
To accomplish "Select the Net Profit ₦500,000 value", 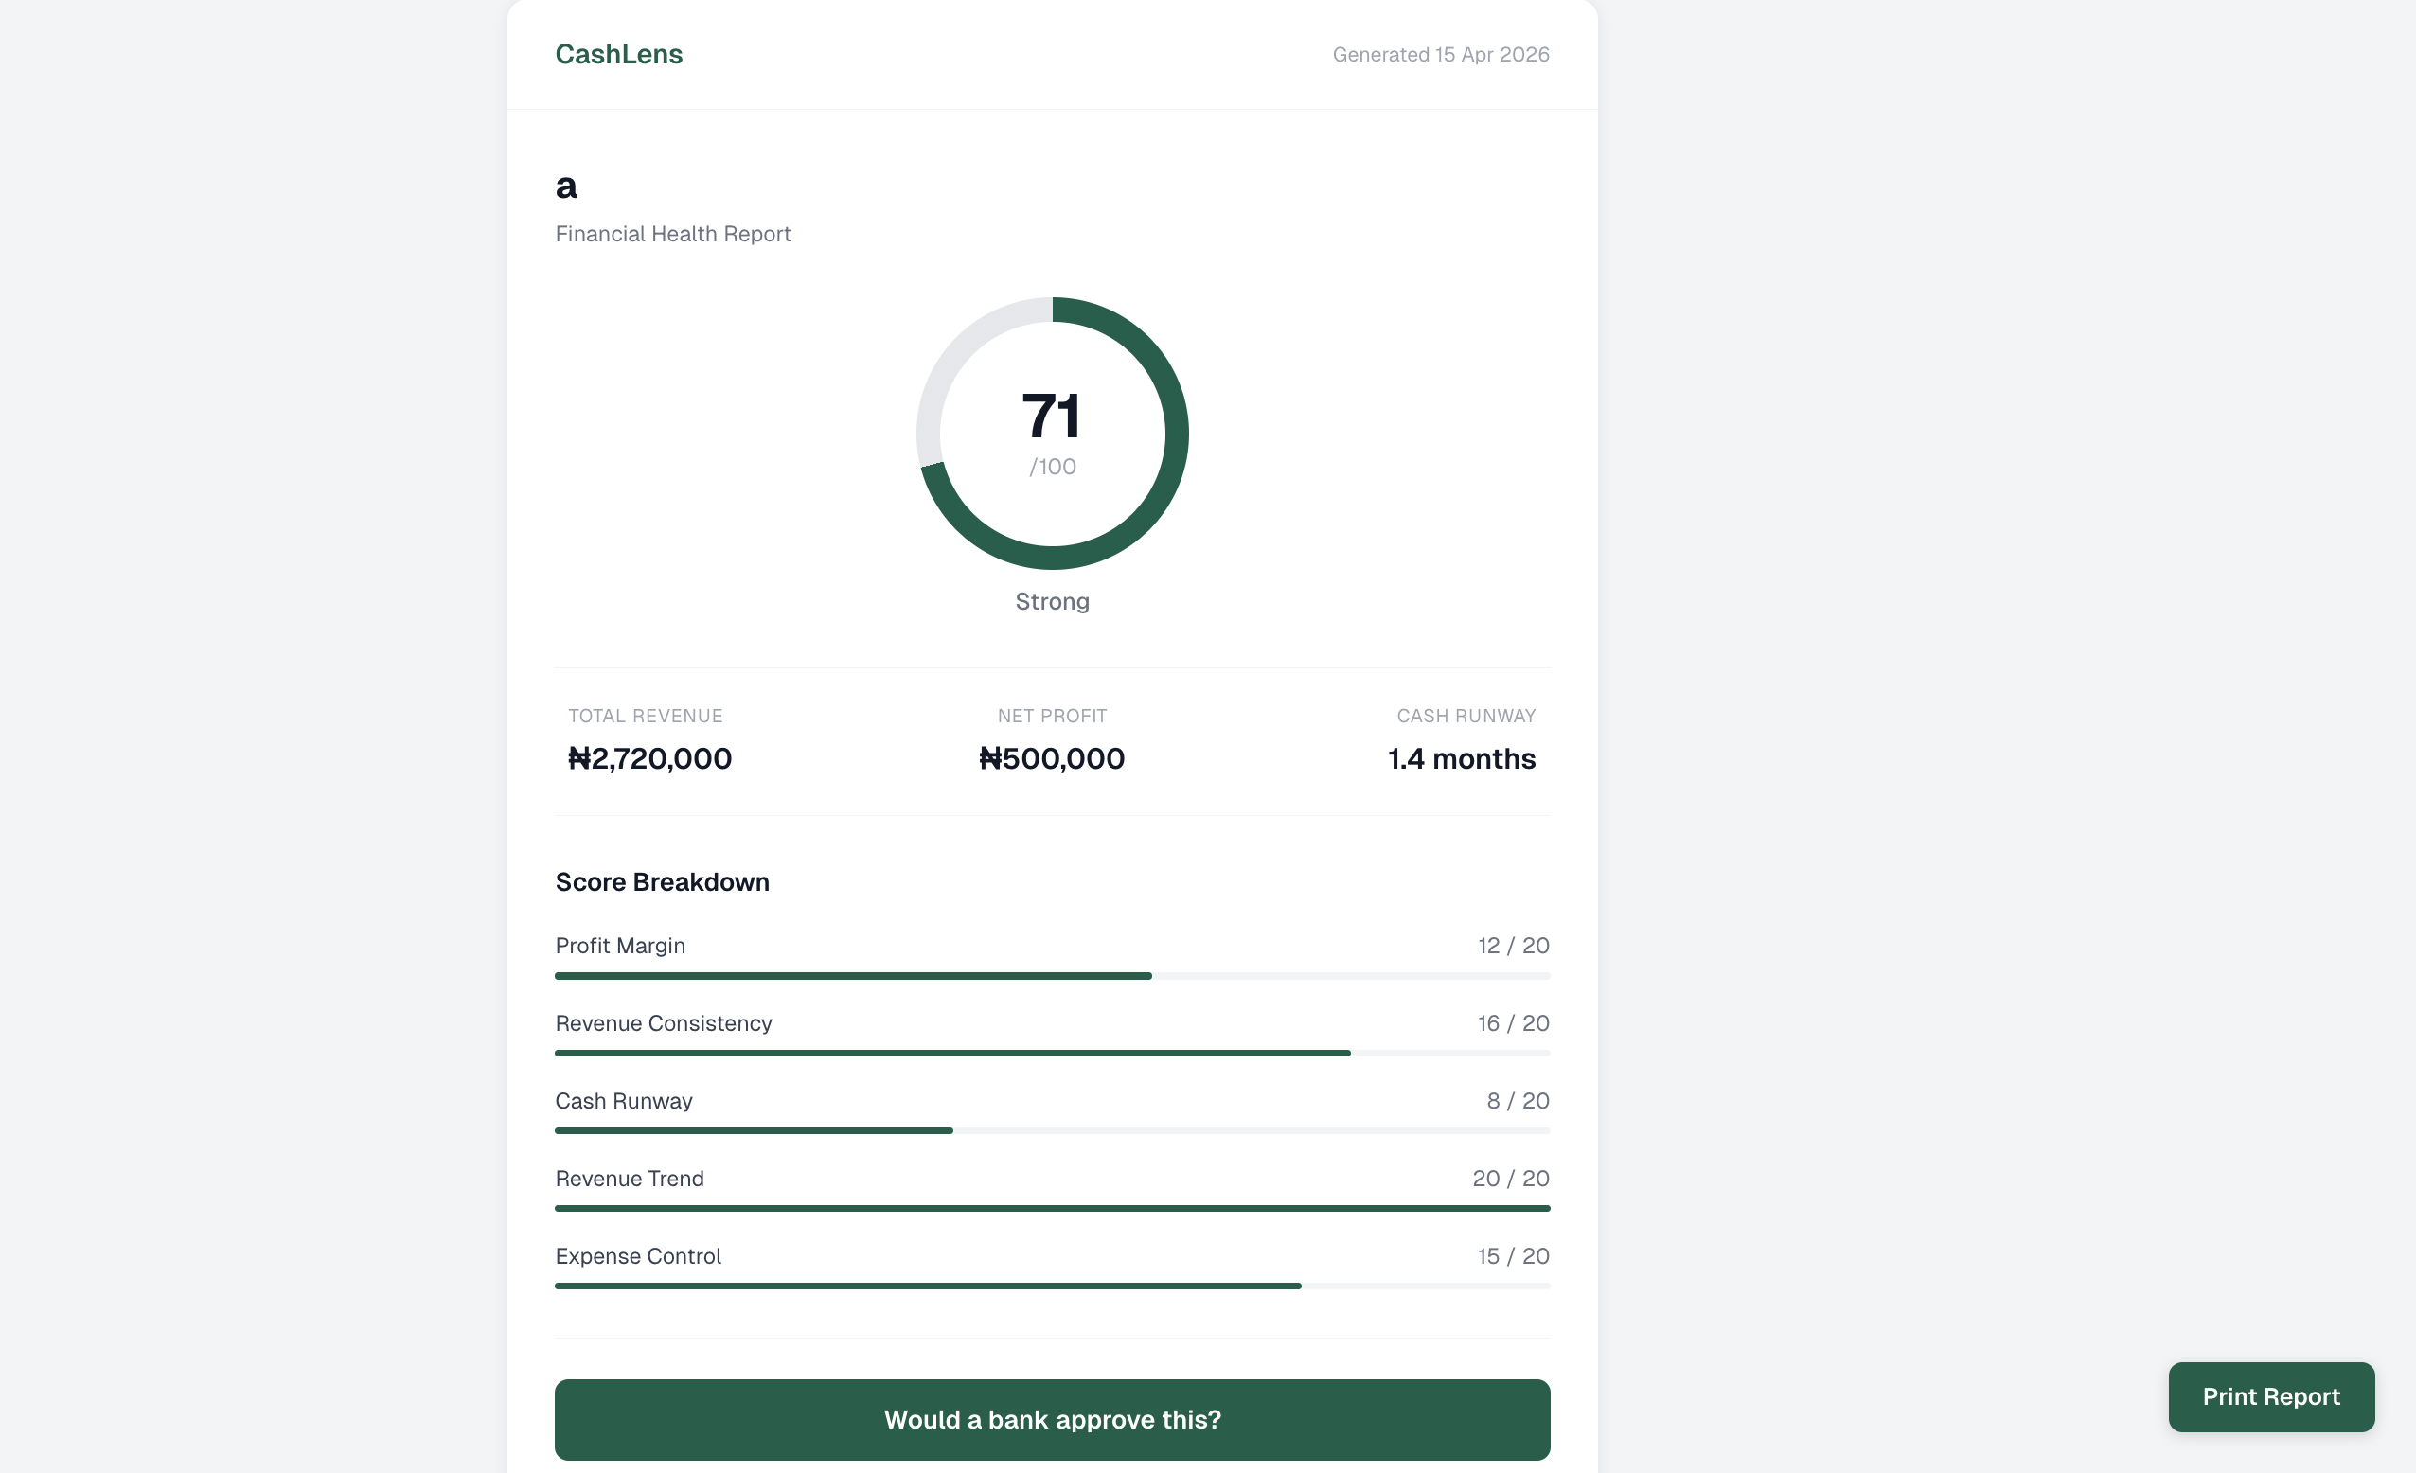I will tap(1052, 758).
